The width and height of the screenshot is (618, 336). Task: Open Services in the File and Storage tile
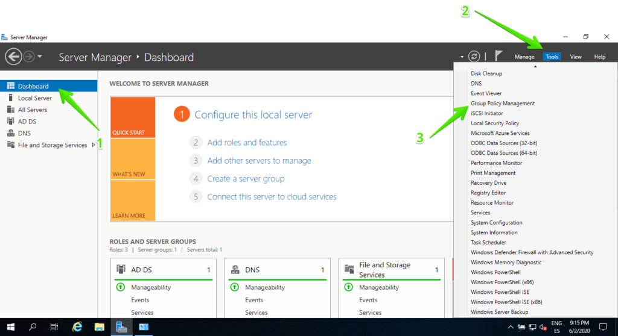click(370, 313)
